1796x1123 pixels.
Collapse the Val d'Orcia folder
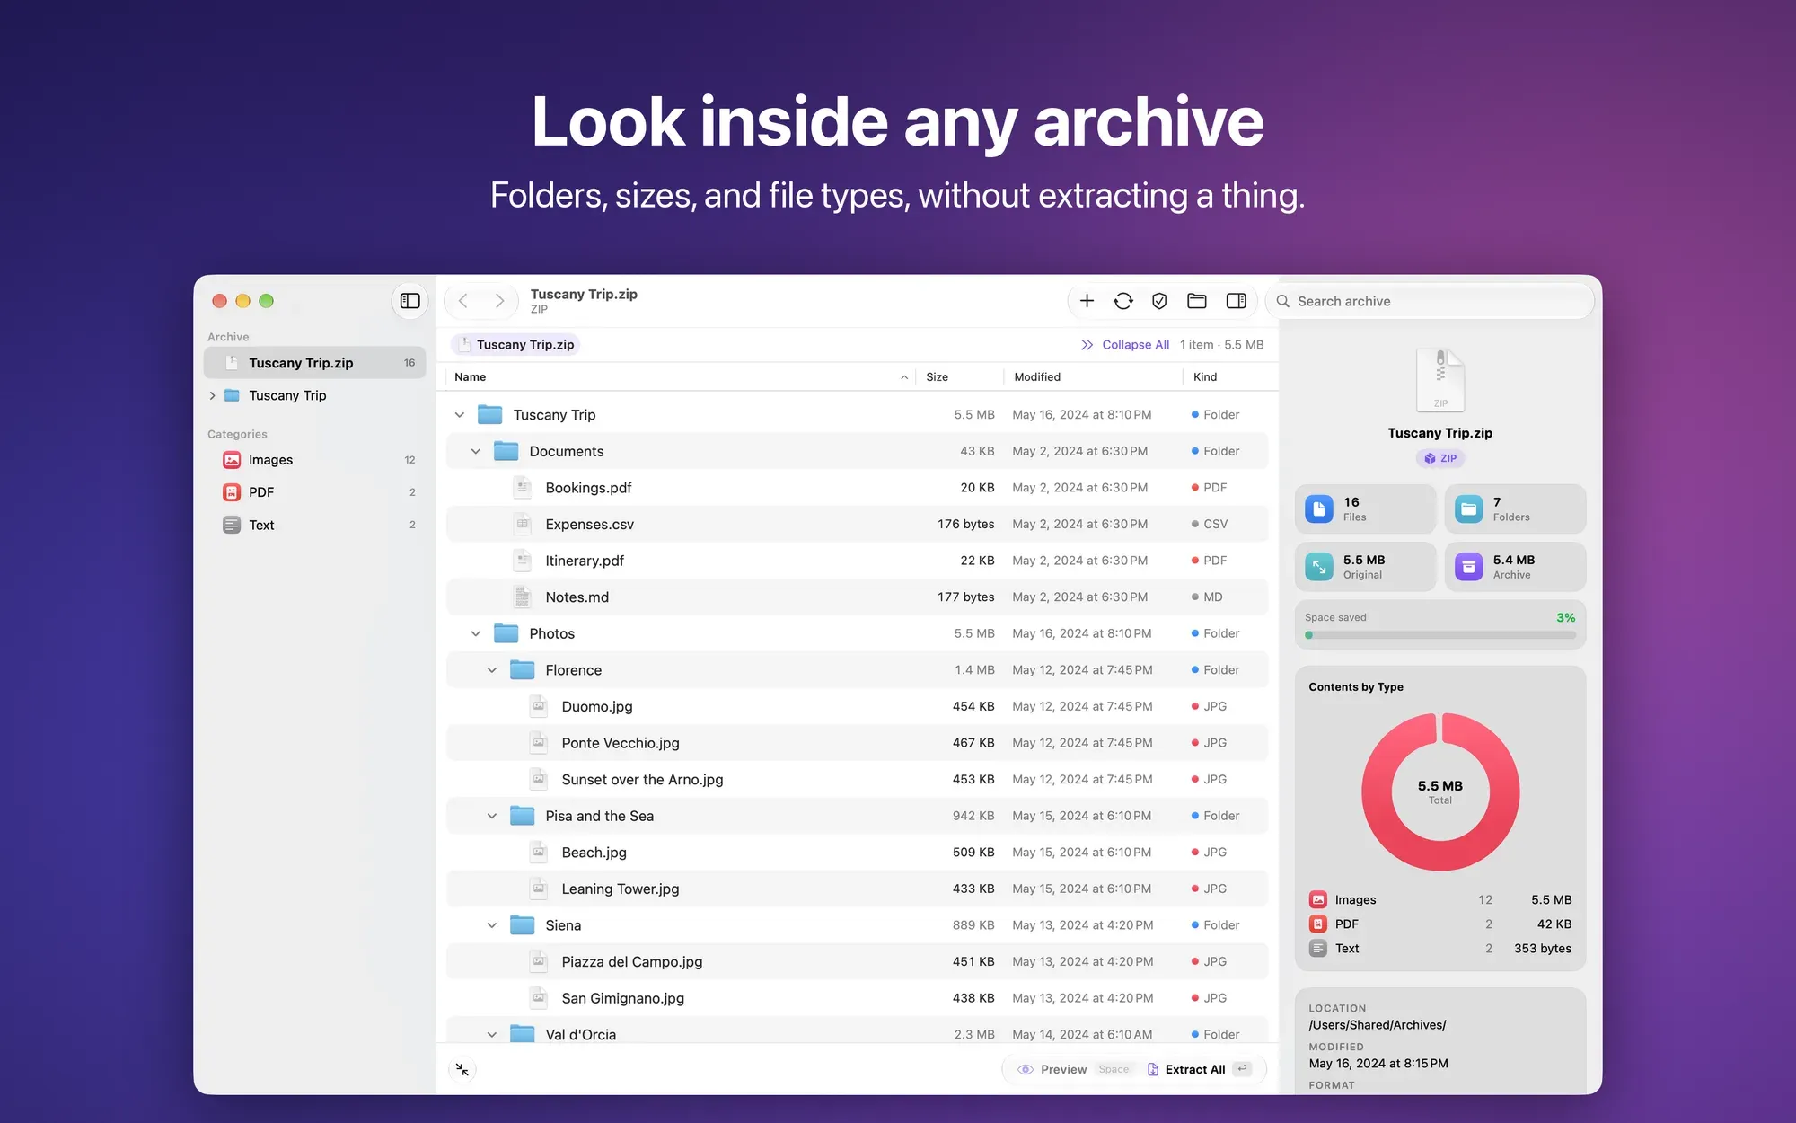492,1035
